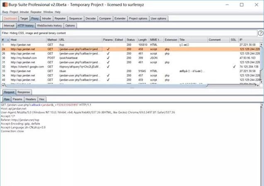Go to the Repeater tab
The image size is (264, 186).
[x=60, y=19]
